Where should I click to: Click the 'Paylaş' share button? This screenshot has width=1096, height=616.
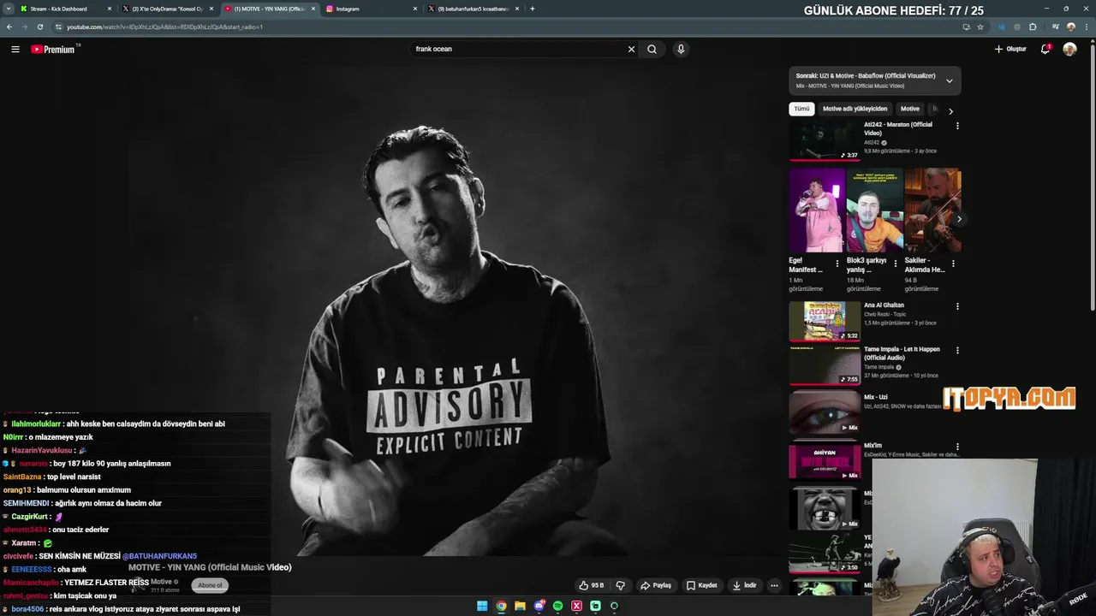[656, 585]
